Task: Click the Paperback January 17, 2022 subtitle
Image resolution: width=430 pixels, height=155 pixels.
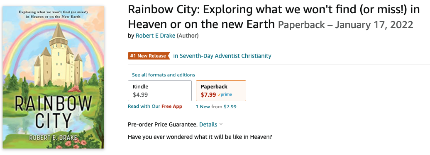Action: pos(345,25)
